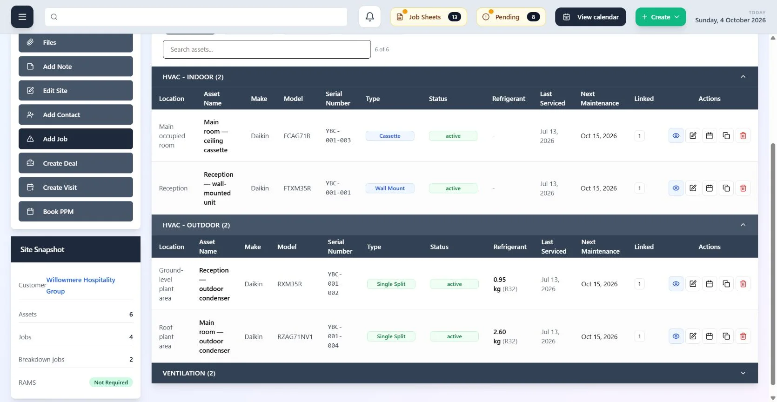The image size is (777, 402).
Task: Delete the FCAG71B ceiling cassette asset
Action: point(743,136)
